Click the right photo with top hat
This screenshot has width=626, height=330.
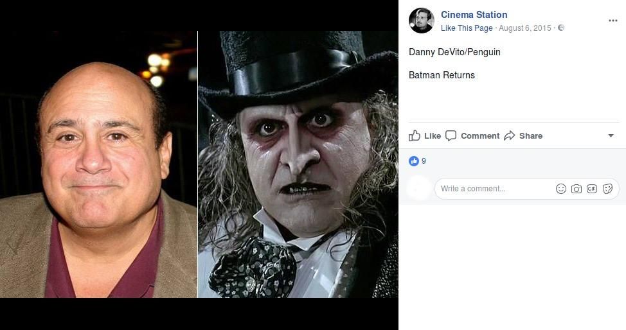[x=298, y=164]
